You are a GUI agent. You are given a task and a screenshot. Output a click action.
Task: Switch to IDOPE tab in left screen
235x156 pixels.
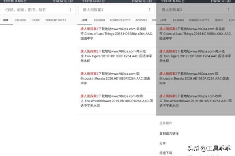click(x=36, y=20)
